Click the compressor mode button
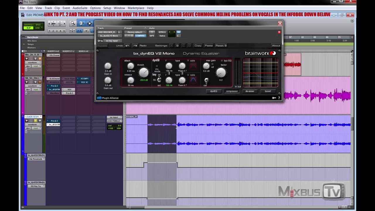 coord(232,91)
